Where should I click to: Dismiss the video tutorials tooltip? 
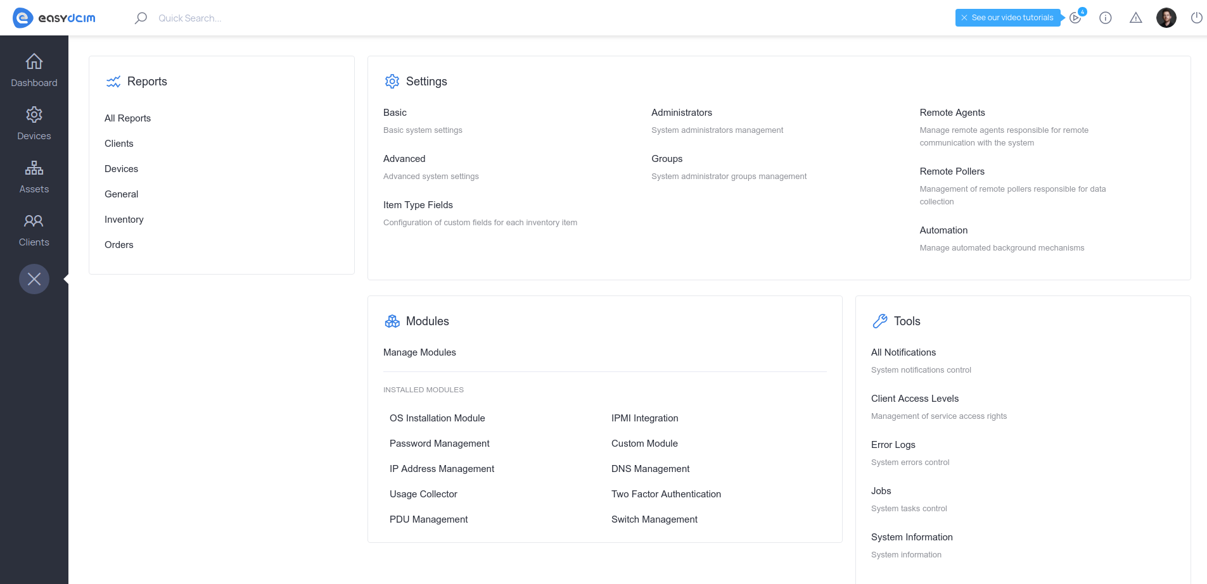pyautogui.click(x=964, y=18)
